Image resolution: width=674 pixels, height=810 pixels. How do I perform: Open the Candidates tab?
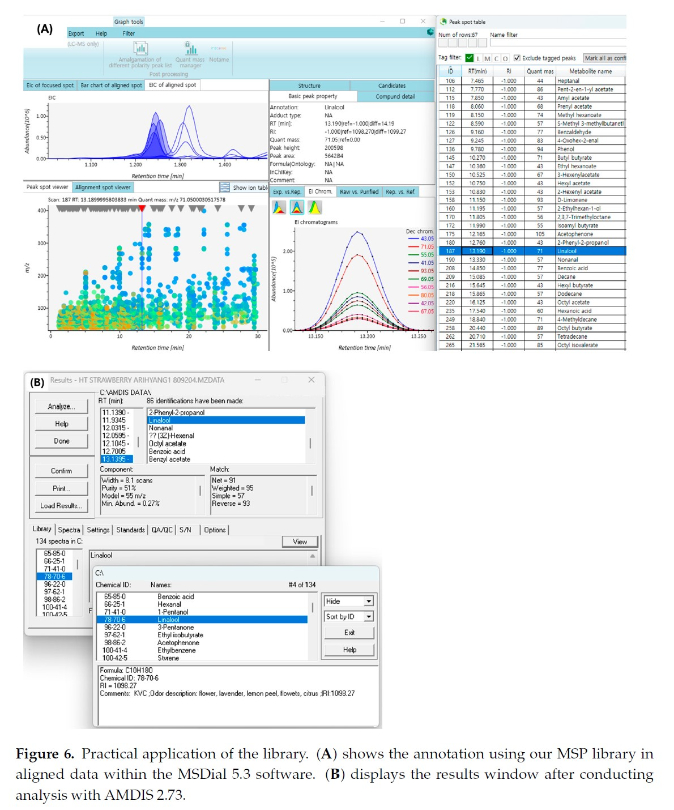[x=392, y=86]
